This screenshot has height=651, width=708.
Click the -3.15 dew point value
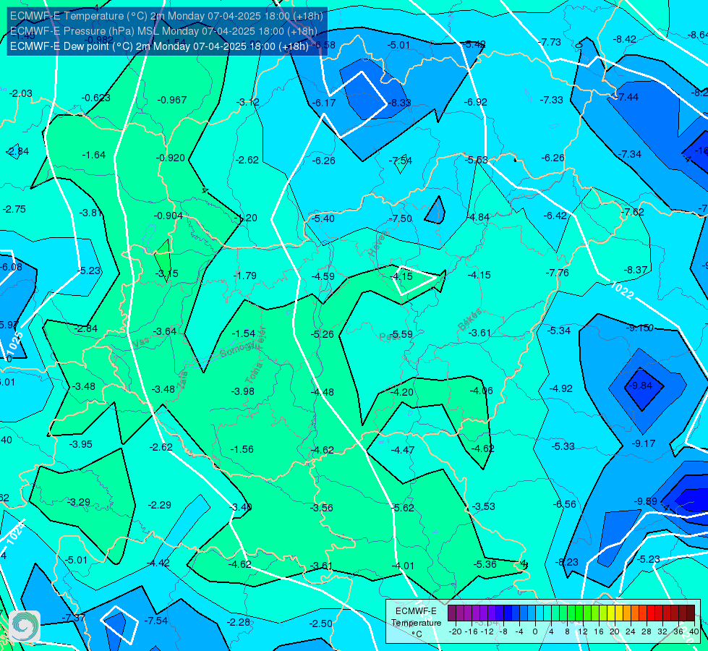point(166,273)
